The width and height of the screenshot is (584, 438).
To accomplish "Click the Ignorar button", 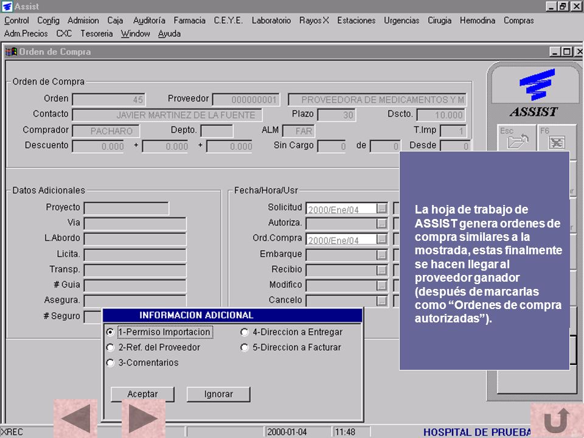I will pos(218,394).
